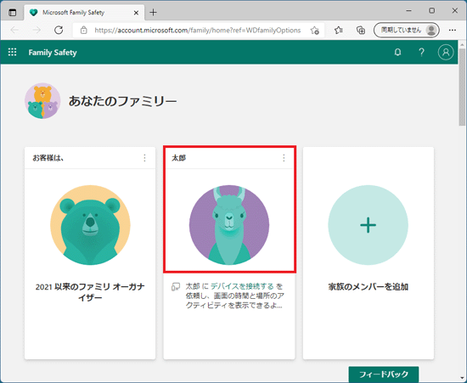
Task: View site information lock icon
Action: tap(84, 30)
